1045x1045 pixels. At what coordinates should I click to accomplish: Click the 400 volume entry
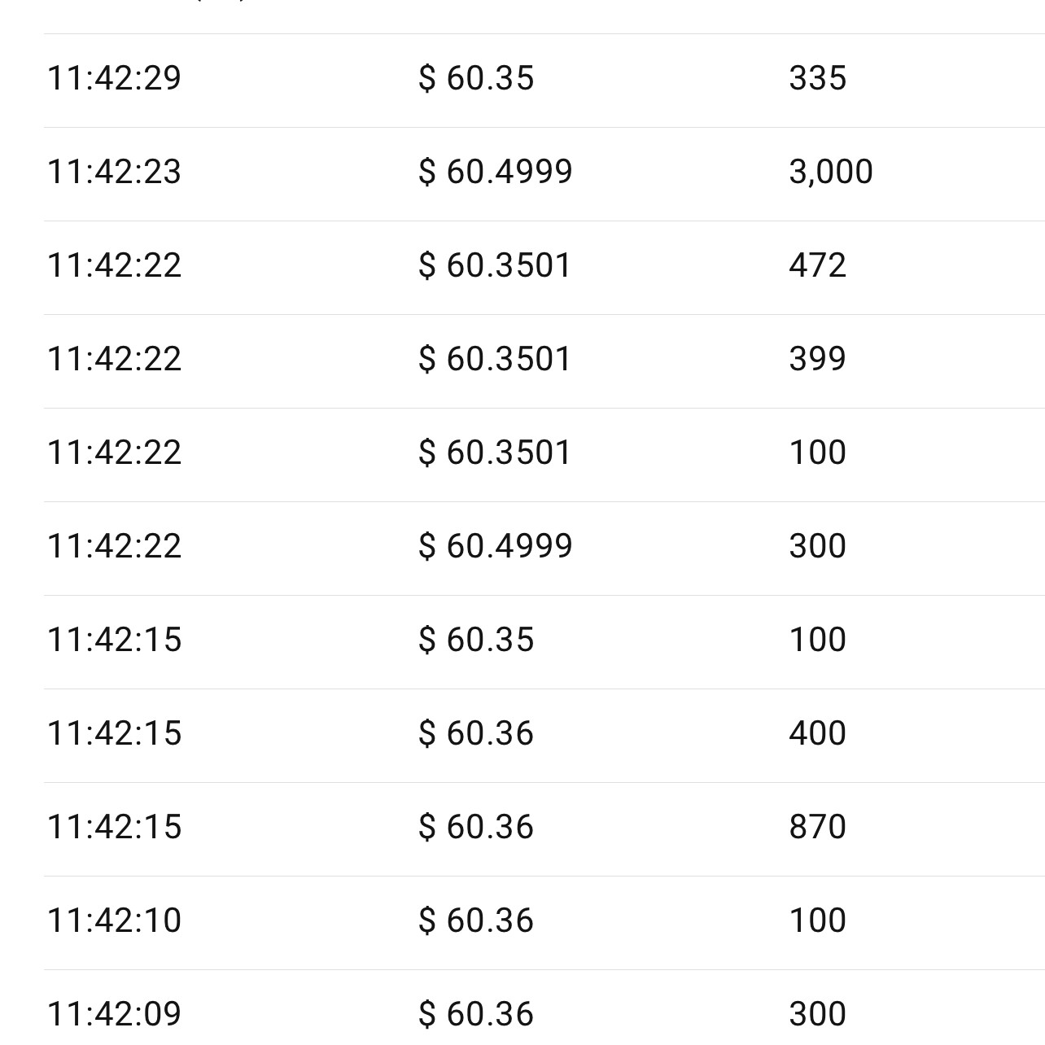click(x=817, y=734)
